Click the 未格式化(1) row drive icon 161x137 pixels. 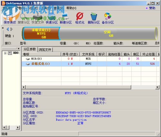coord(28,64)
